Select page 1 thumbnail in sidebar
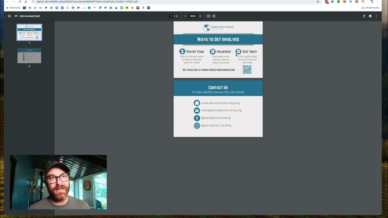This screenshot has width=388, height=218. click(29, 32)
